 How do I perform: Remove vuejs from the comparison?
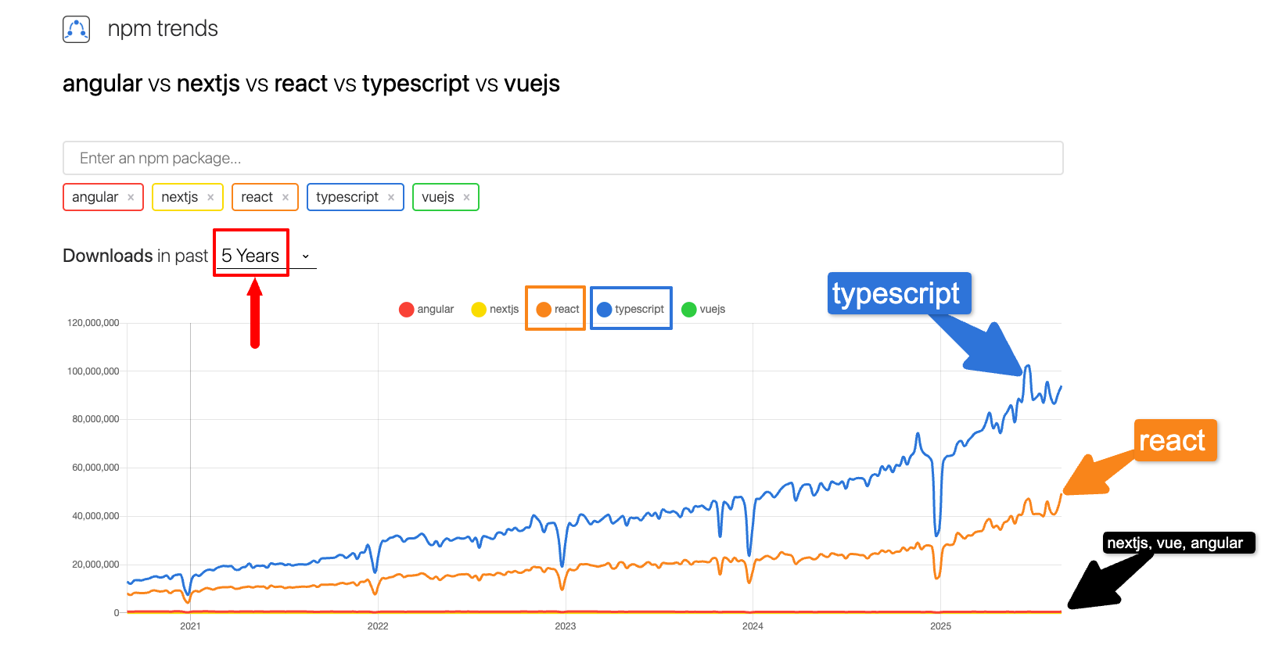[x=466, y=197]
